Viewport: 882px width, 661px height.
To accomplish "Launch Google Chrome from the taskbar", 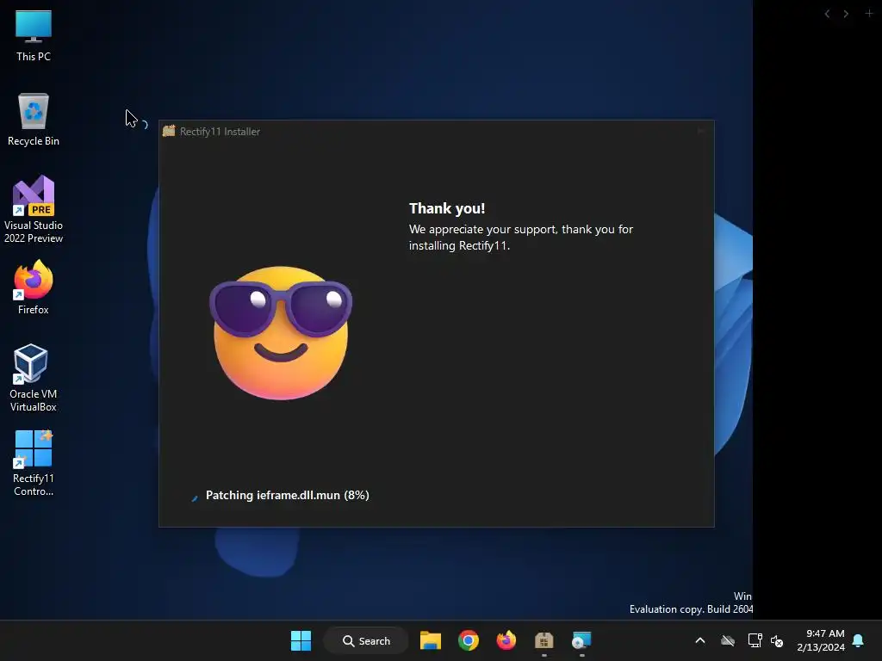I will tap(468, 640).
